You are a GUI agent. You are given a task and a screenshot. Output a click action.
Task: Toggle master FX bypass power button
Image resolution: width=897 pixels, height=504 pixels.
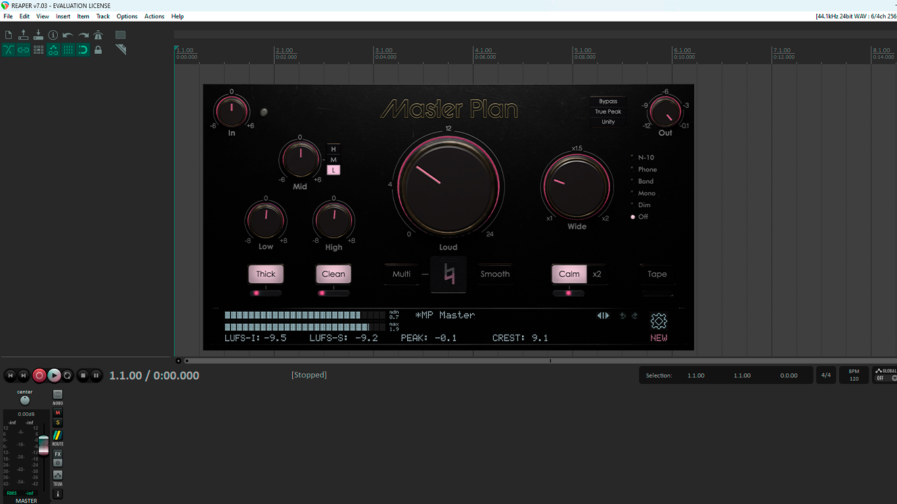[58, 463]
